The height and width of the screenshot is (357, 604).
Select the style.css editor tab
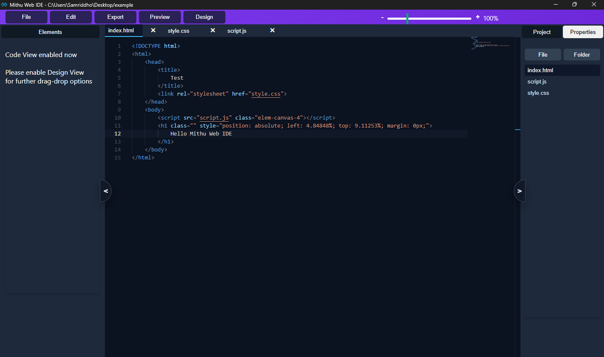coord(178,31)
